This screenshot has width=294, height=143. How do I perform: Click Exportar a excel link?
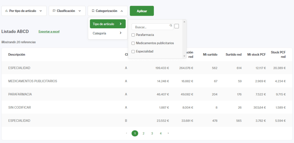click(x=49, y=31)
